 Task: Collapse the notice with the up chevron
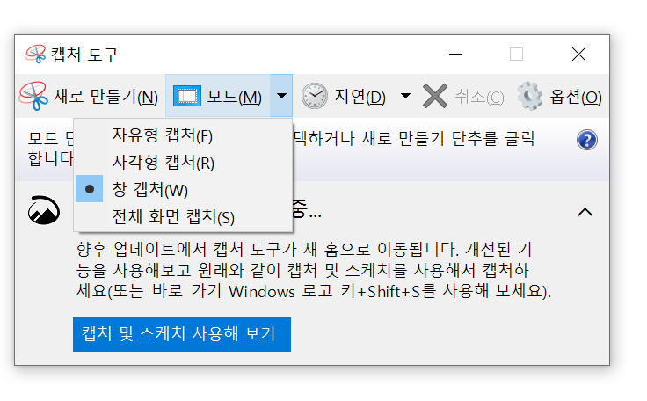(585, 212)
